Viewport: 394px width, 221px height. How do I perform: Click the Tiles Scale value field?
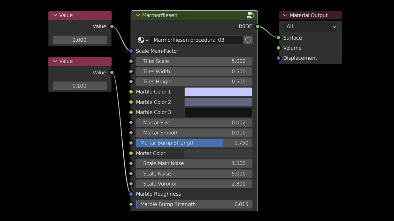pos(194,61)
